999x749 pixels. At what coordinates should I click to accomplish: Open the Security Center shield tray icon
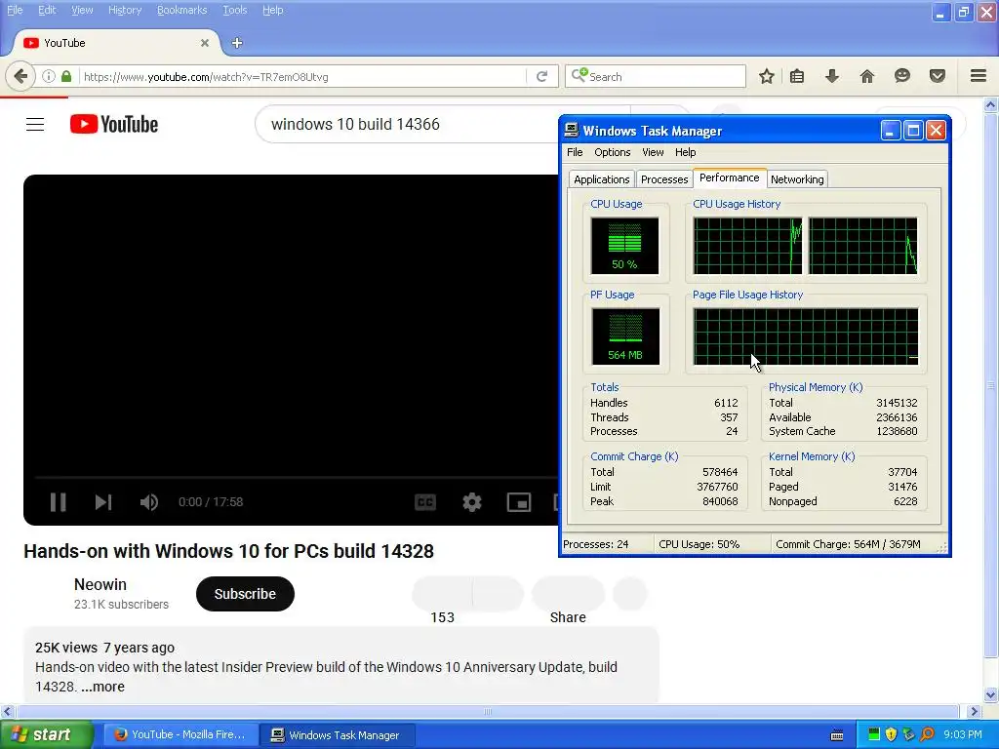click(x=892, y=734)
